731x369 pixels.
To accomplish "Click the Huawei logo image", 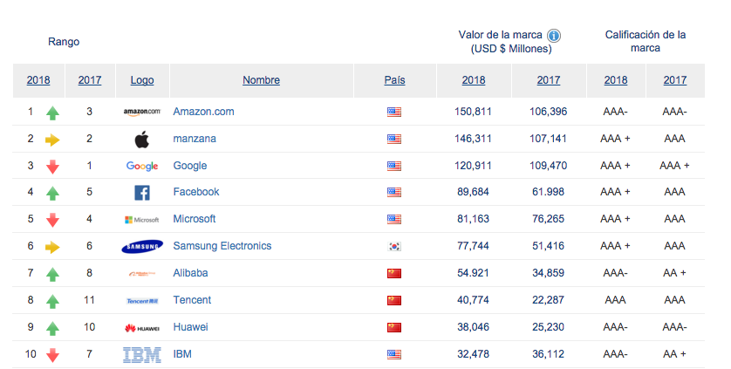I will click(x=141, y=328).
